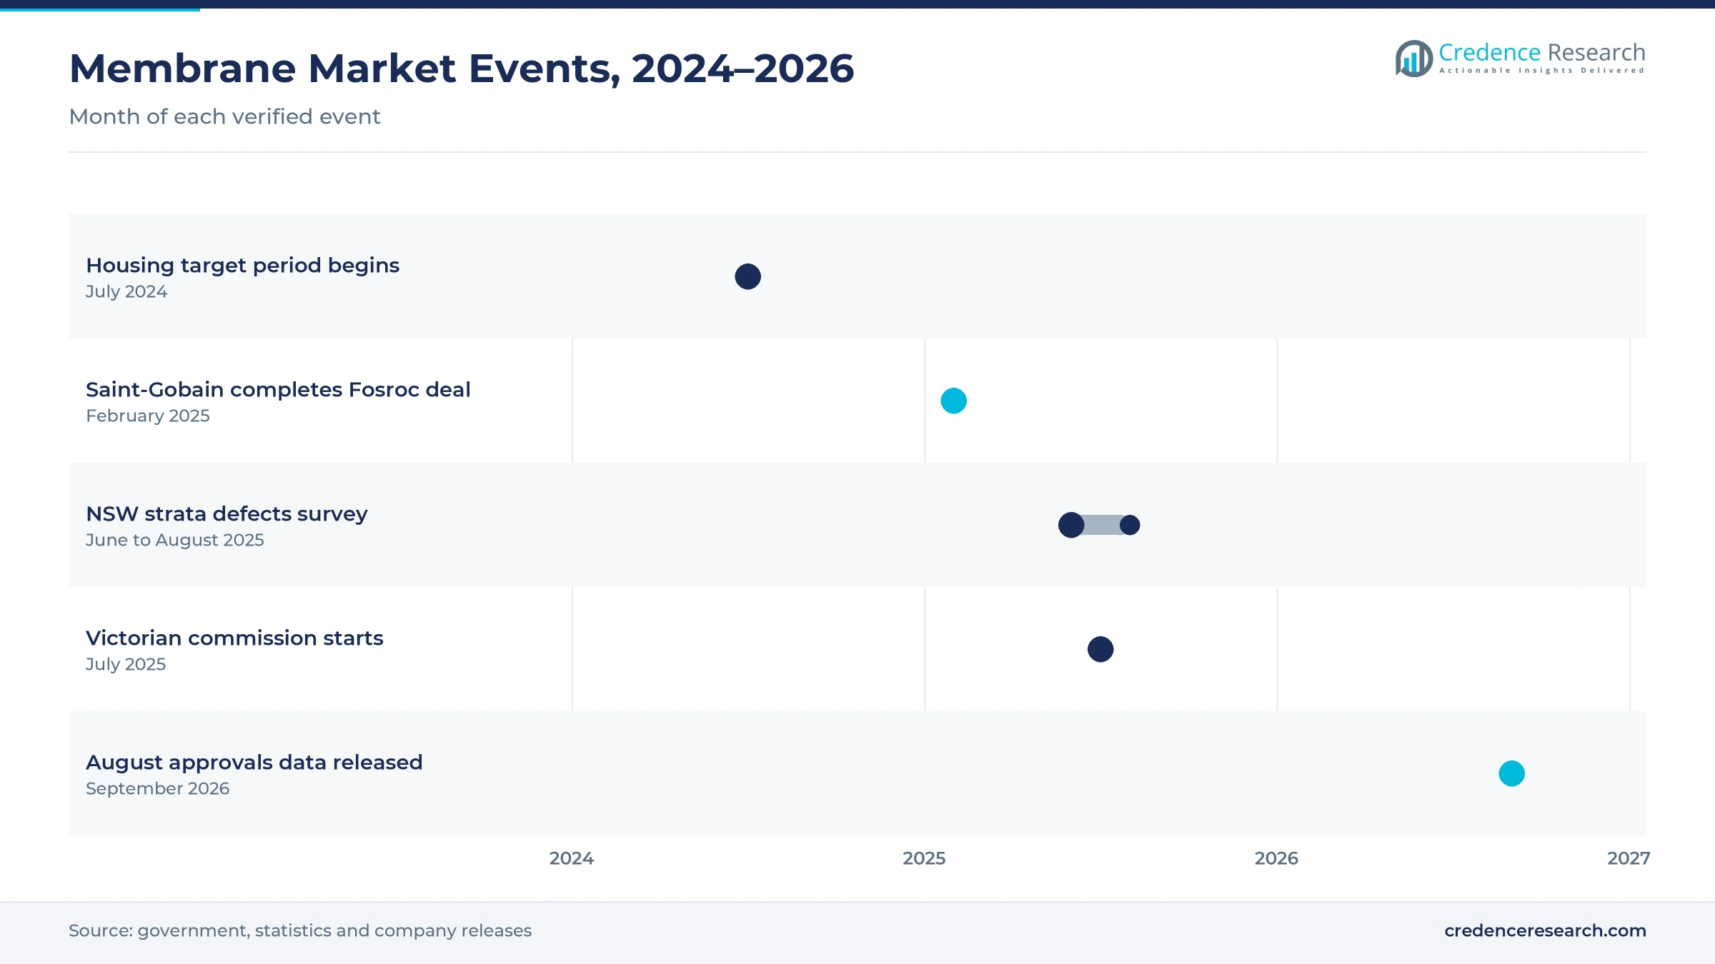This screenshot has height=964, width=1715.
Task: Select the source attribution footer text
Action: 300,930
